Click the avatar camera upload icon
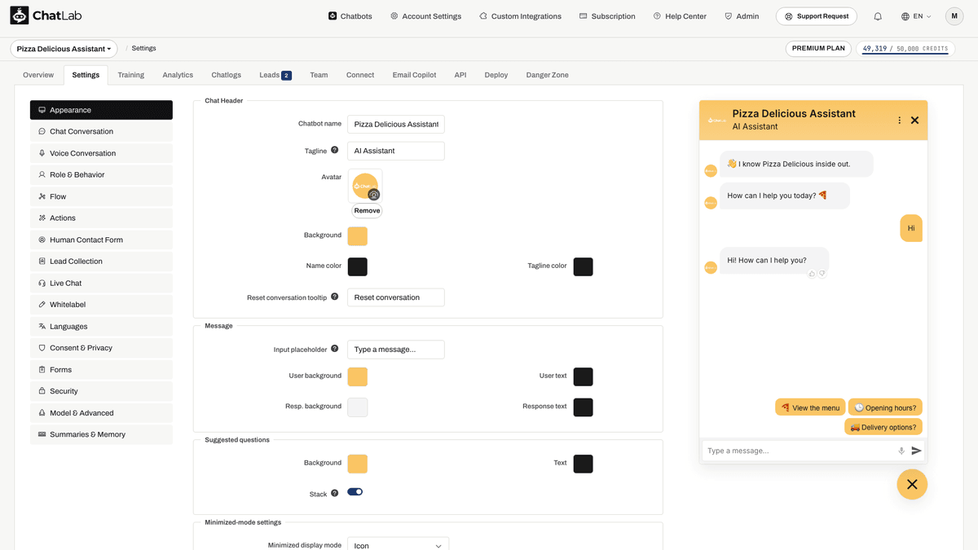 pyautogui.click(x=374, y=195)
